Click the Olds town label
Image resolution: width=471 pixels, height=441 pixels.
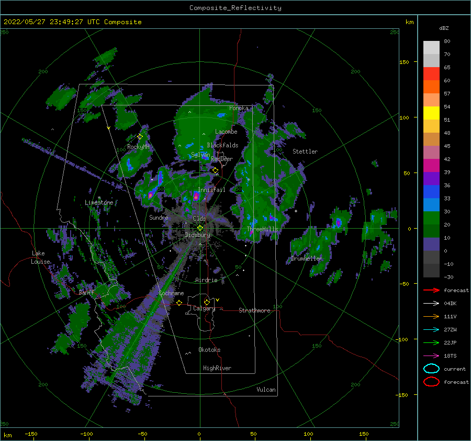coord(199,219)
